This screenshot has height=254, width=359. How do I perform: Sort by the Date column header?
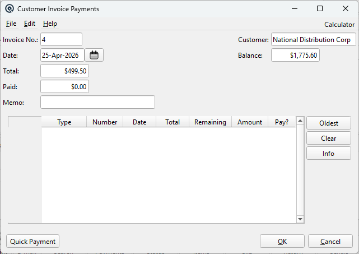point(139,122)
